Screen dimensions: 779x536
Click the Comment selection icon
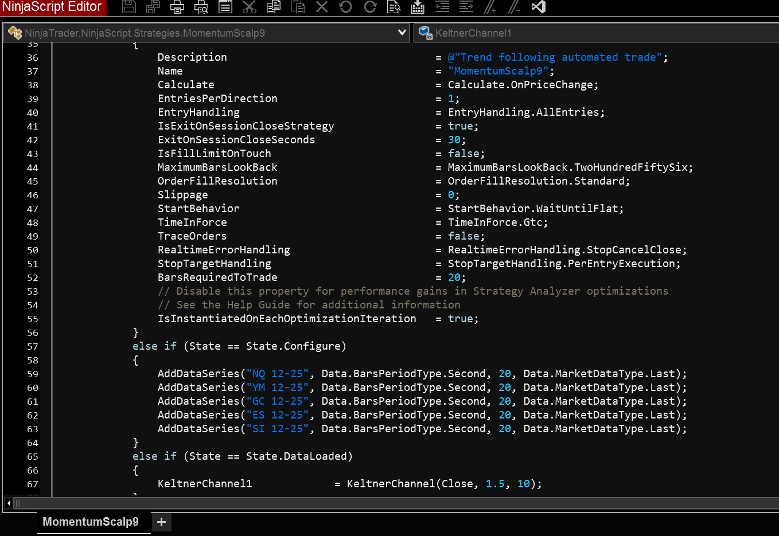[x=490, y=7]
